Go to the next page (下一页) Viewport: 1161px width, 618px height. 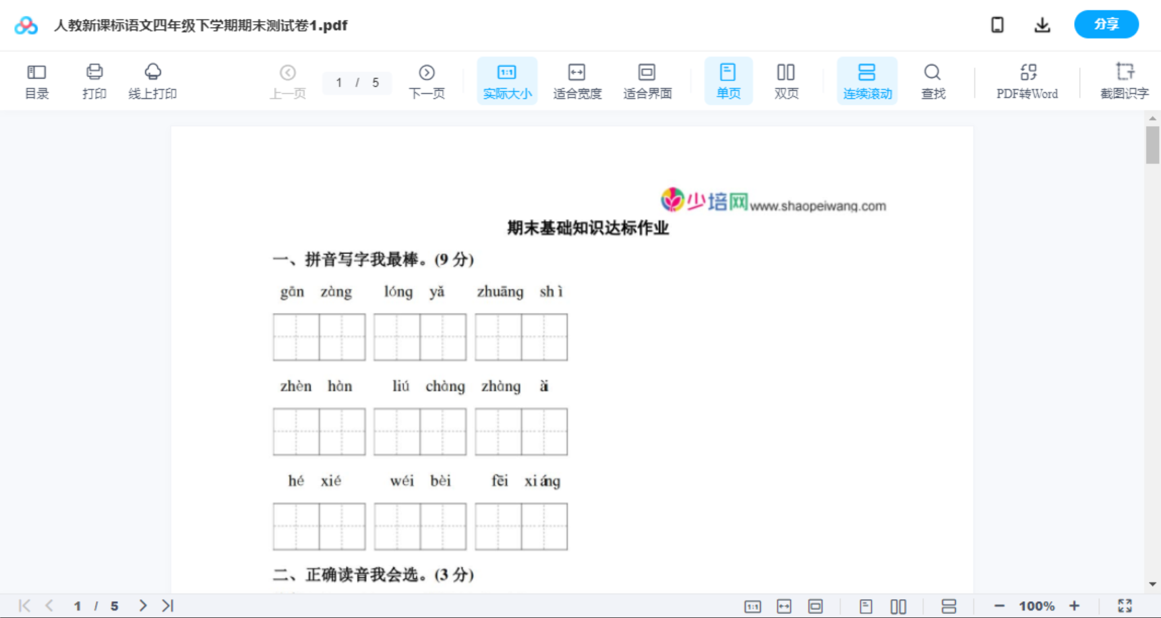tap(427, 80)
